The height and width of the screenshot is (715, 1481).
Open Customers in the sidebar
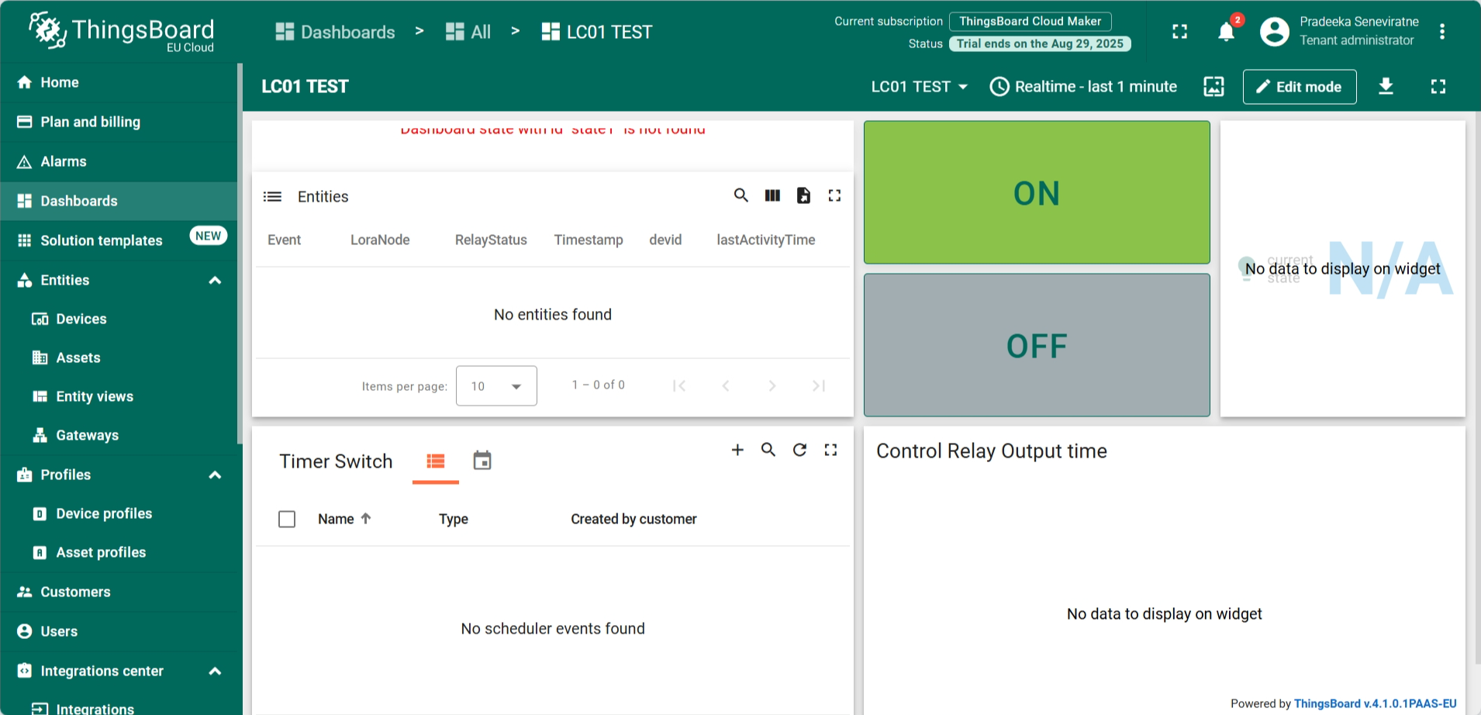(x=119, y=592)
